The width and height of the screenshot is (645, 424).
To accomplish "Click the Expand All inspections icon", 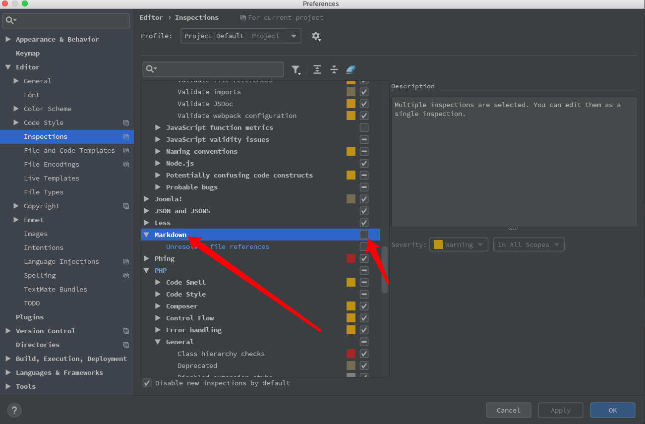I will pos(317,69).
